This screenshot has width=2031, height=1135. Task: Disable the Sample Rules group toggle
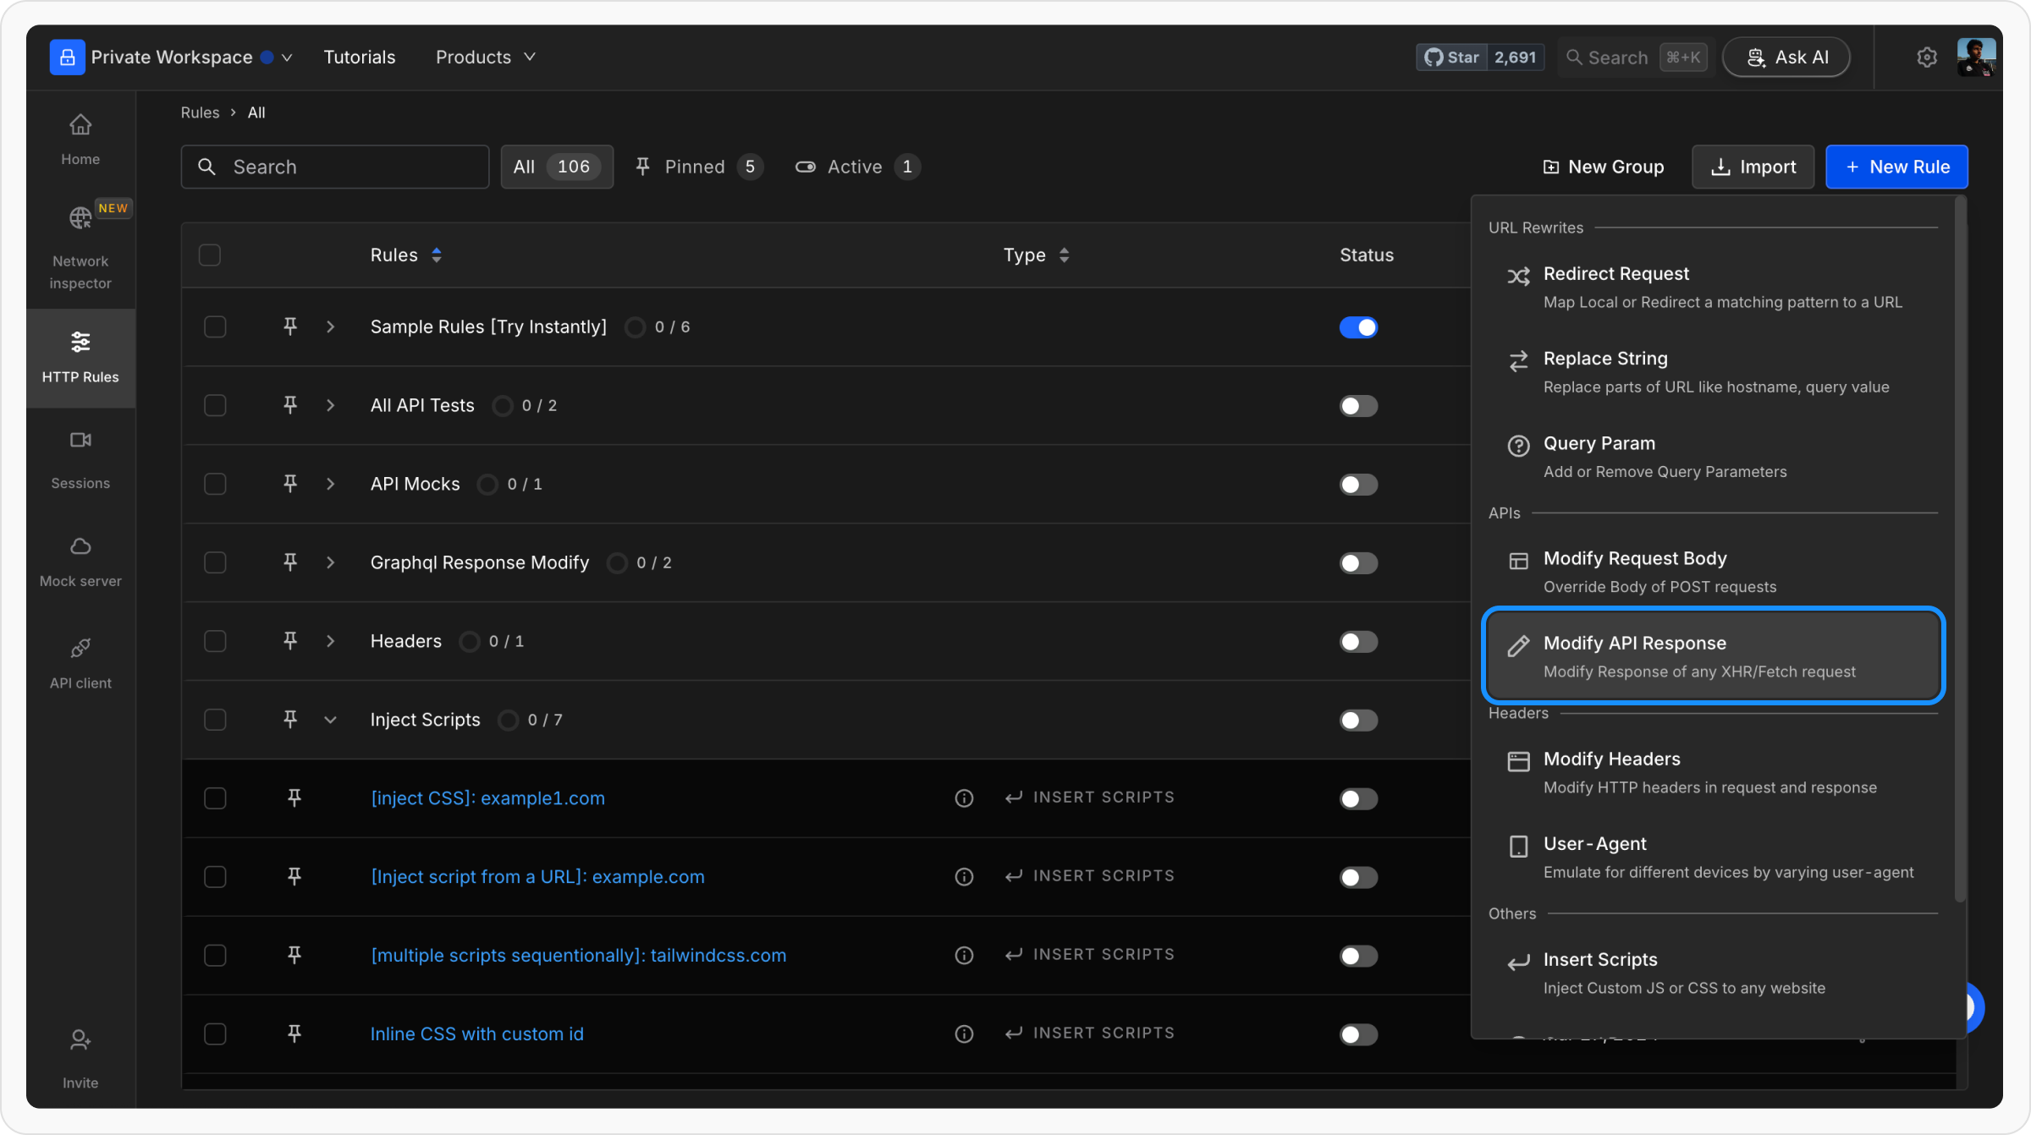(x=1358, y=327)
